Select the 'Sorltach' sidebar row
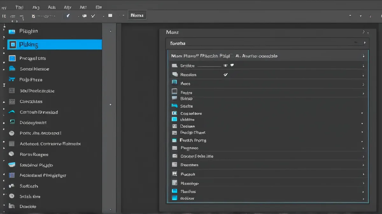This screenshot has height=214, width=382. tap(54, 186)
